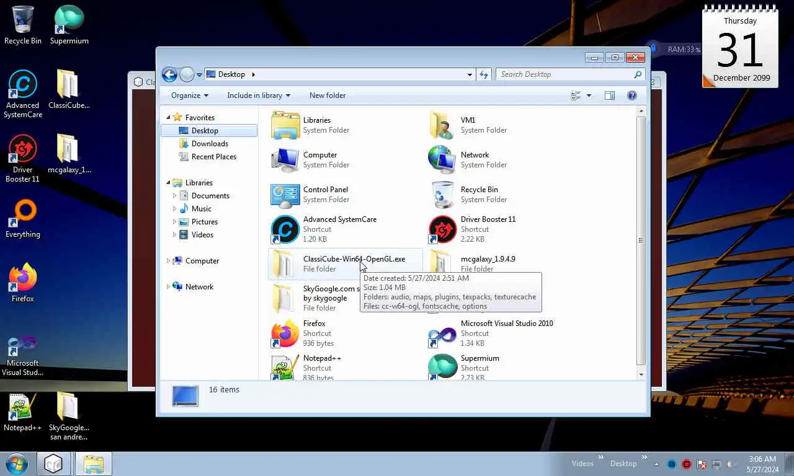The image size is (794, 476).
Task: Open the Recycle Bin desktop icon
Action: pos(23,25)
